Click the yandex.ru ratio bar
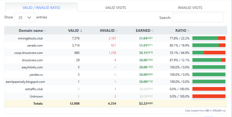 209,74
